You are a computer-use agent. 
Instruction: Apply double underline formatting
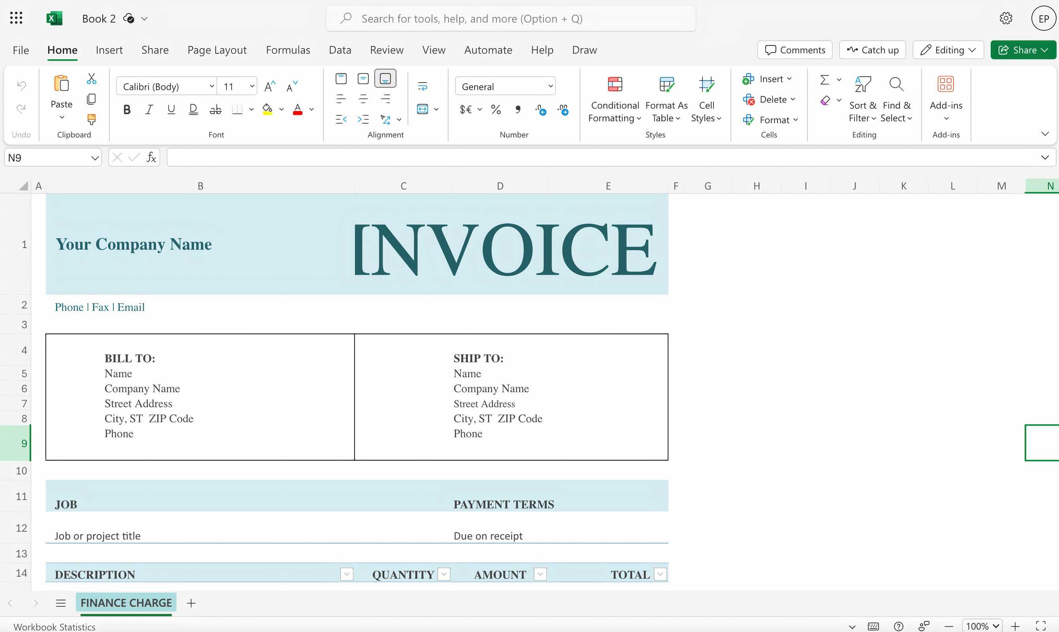(x=193, y=109)
